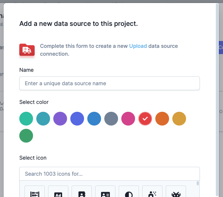Choose the alien monster icon

(176, 192)
